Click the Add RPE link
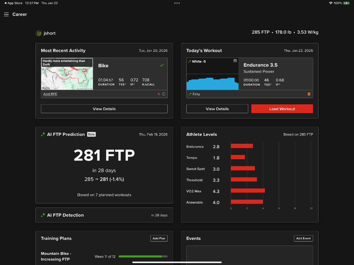 [50, 94]
